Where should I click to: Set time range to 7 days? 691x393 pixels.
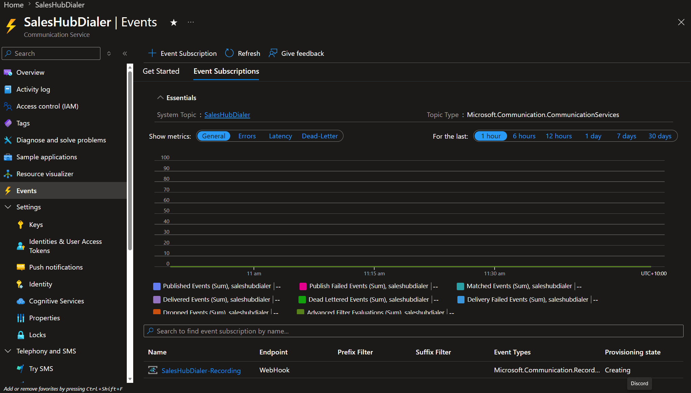pos(626,136)
